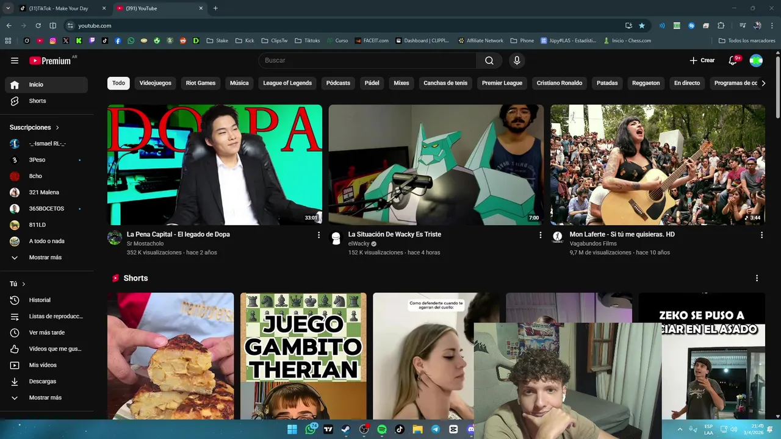This screenshot has height=439, width=781.
Task: Start voice search with the microphone
Action: point(517,60)
